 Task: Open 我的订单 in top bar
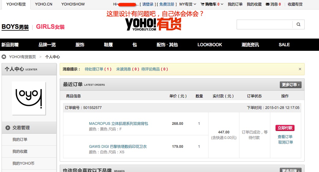tap(235, 4)
